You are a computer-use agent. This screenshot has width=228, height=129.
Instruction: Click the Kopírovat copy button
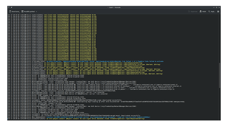193,12
